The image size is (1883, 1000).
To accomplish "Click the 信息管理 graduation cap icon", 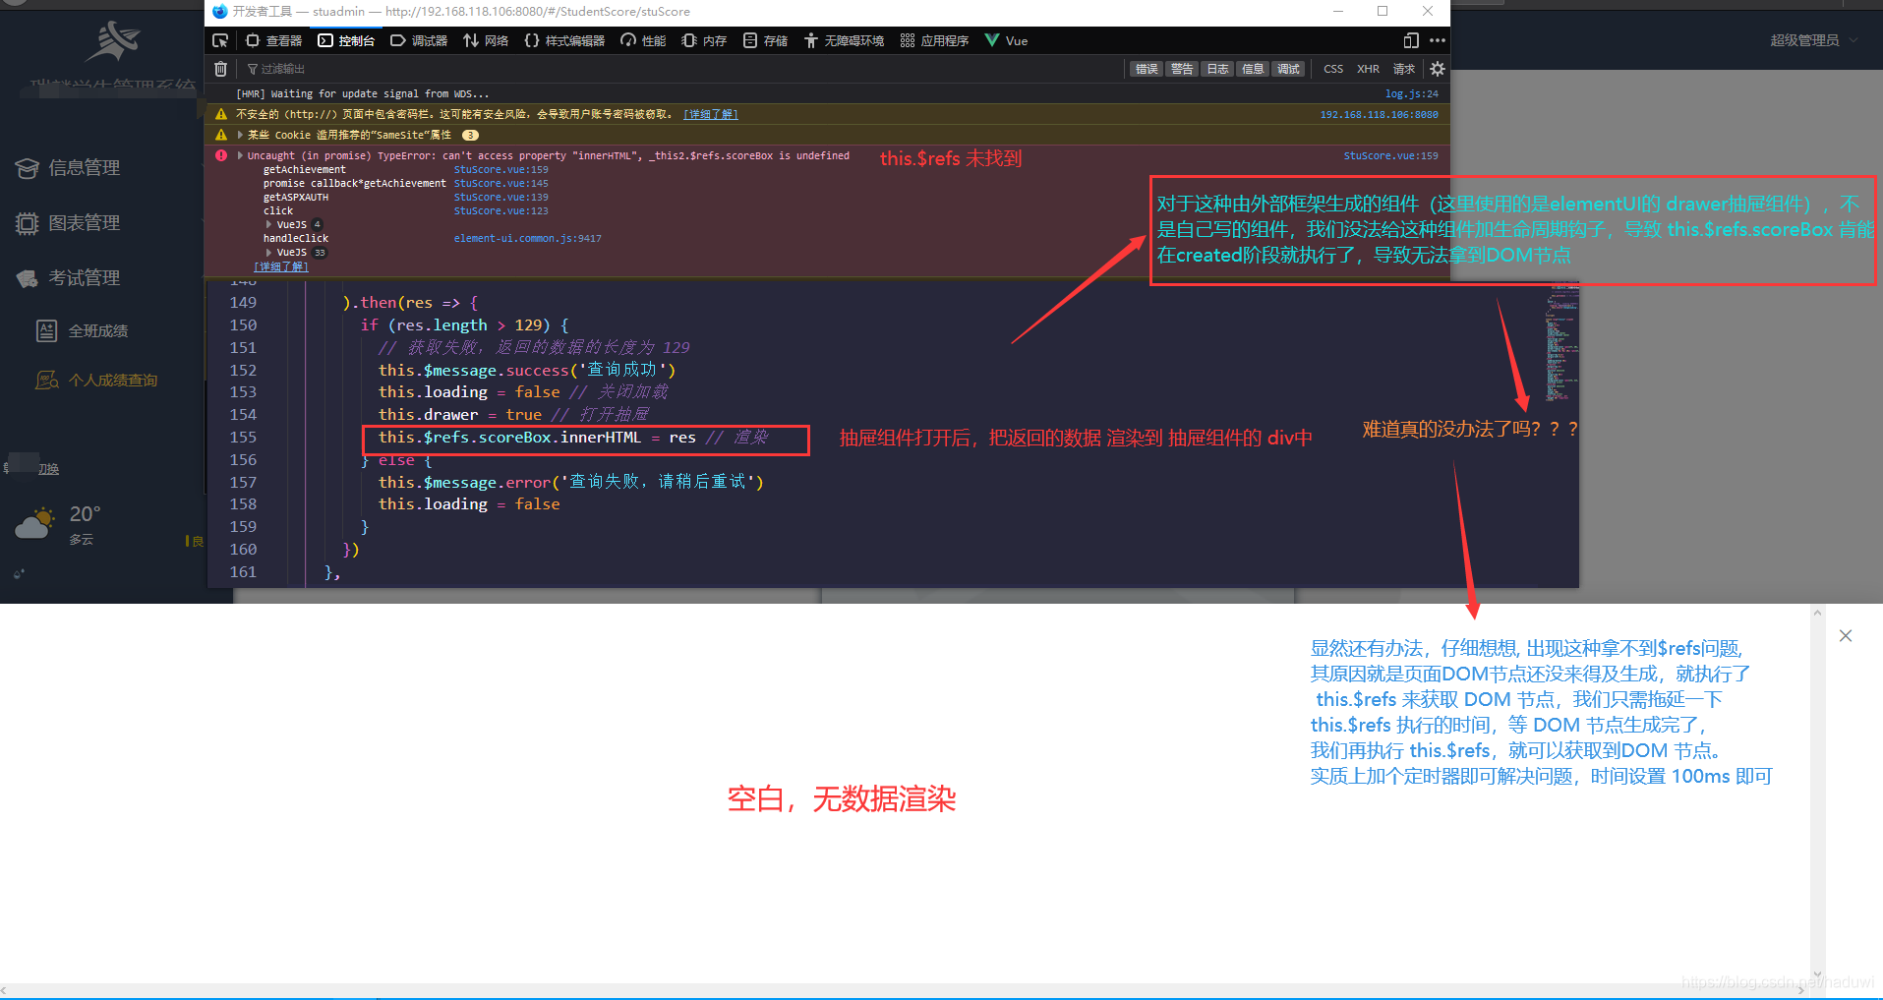I will [28, 168].
